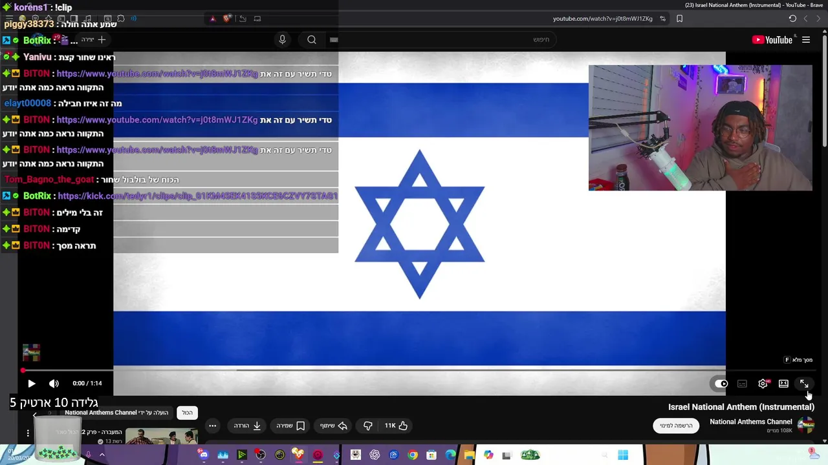This screenshot has height=465, width=828.
Task: Select the הכול filter chip
Action: pyautogui.click(x=188, y=413)
